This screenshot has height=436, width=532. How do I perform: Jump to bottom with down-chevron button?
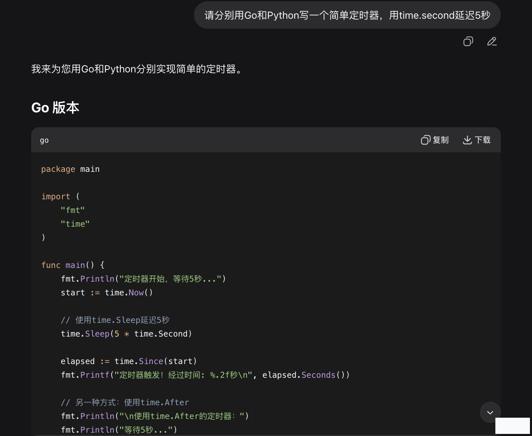[x=490, y=412]
